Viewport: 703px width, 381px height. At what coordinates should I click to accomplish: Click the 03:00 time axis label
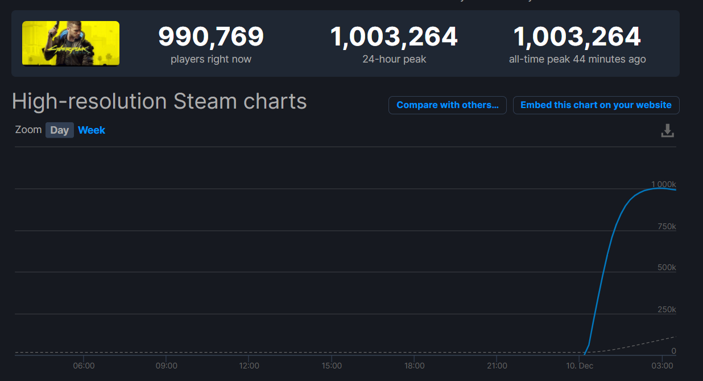click(x=662, y=366)
